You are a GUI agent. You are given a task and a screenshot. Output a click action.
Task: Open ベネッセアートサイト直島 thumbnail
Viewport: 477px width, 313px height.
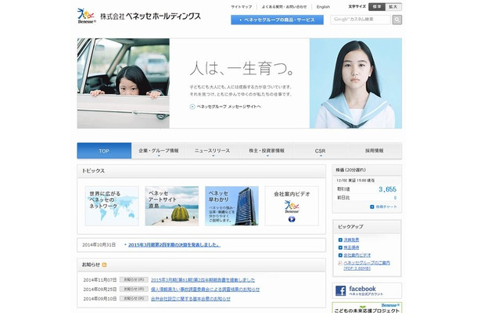(x=172, y=206)
